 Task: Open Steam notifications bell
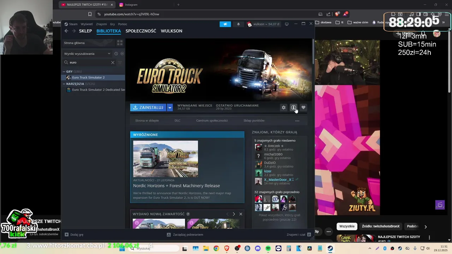[x=238, y=24]
